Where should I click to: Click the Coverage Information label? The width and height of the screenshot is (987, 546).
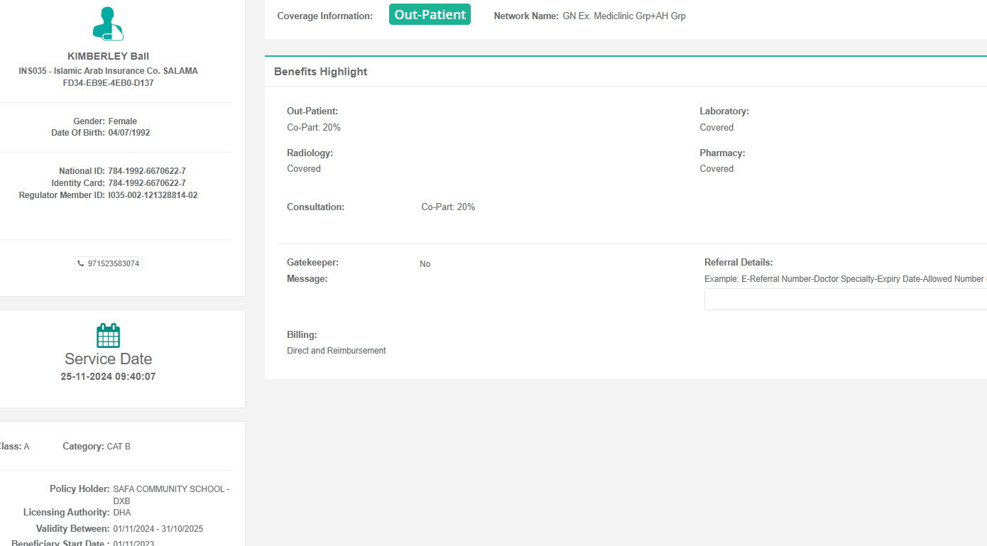click(x=325, y=16)
